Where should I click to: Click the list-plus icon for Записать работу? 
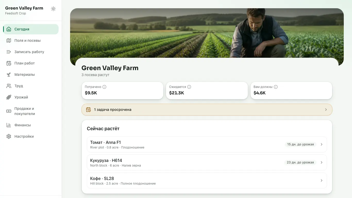click(x=9, y=52)
